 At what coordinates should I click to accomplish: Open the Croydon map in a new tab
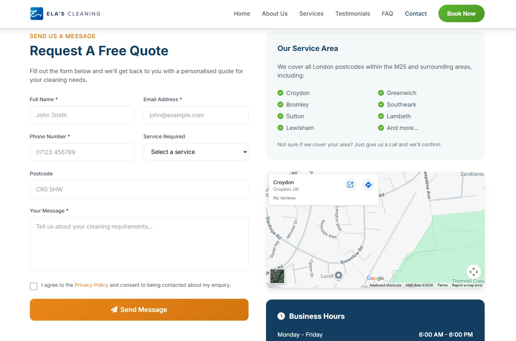coord(350,185)
